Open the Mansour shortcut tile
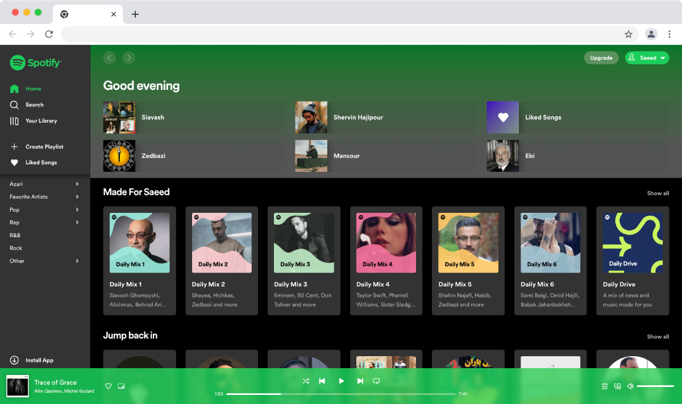 [385, 156]
